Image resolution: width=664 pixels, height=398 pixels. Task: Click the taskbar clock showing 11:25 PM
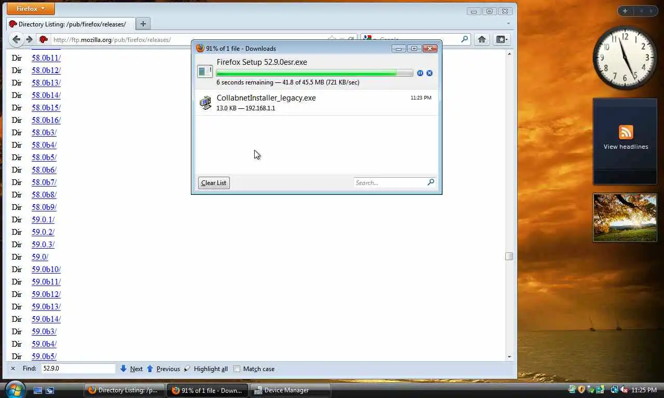pos(644,390)
